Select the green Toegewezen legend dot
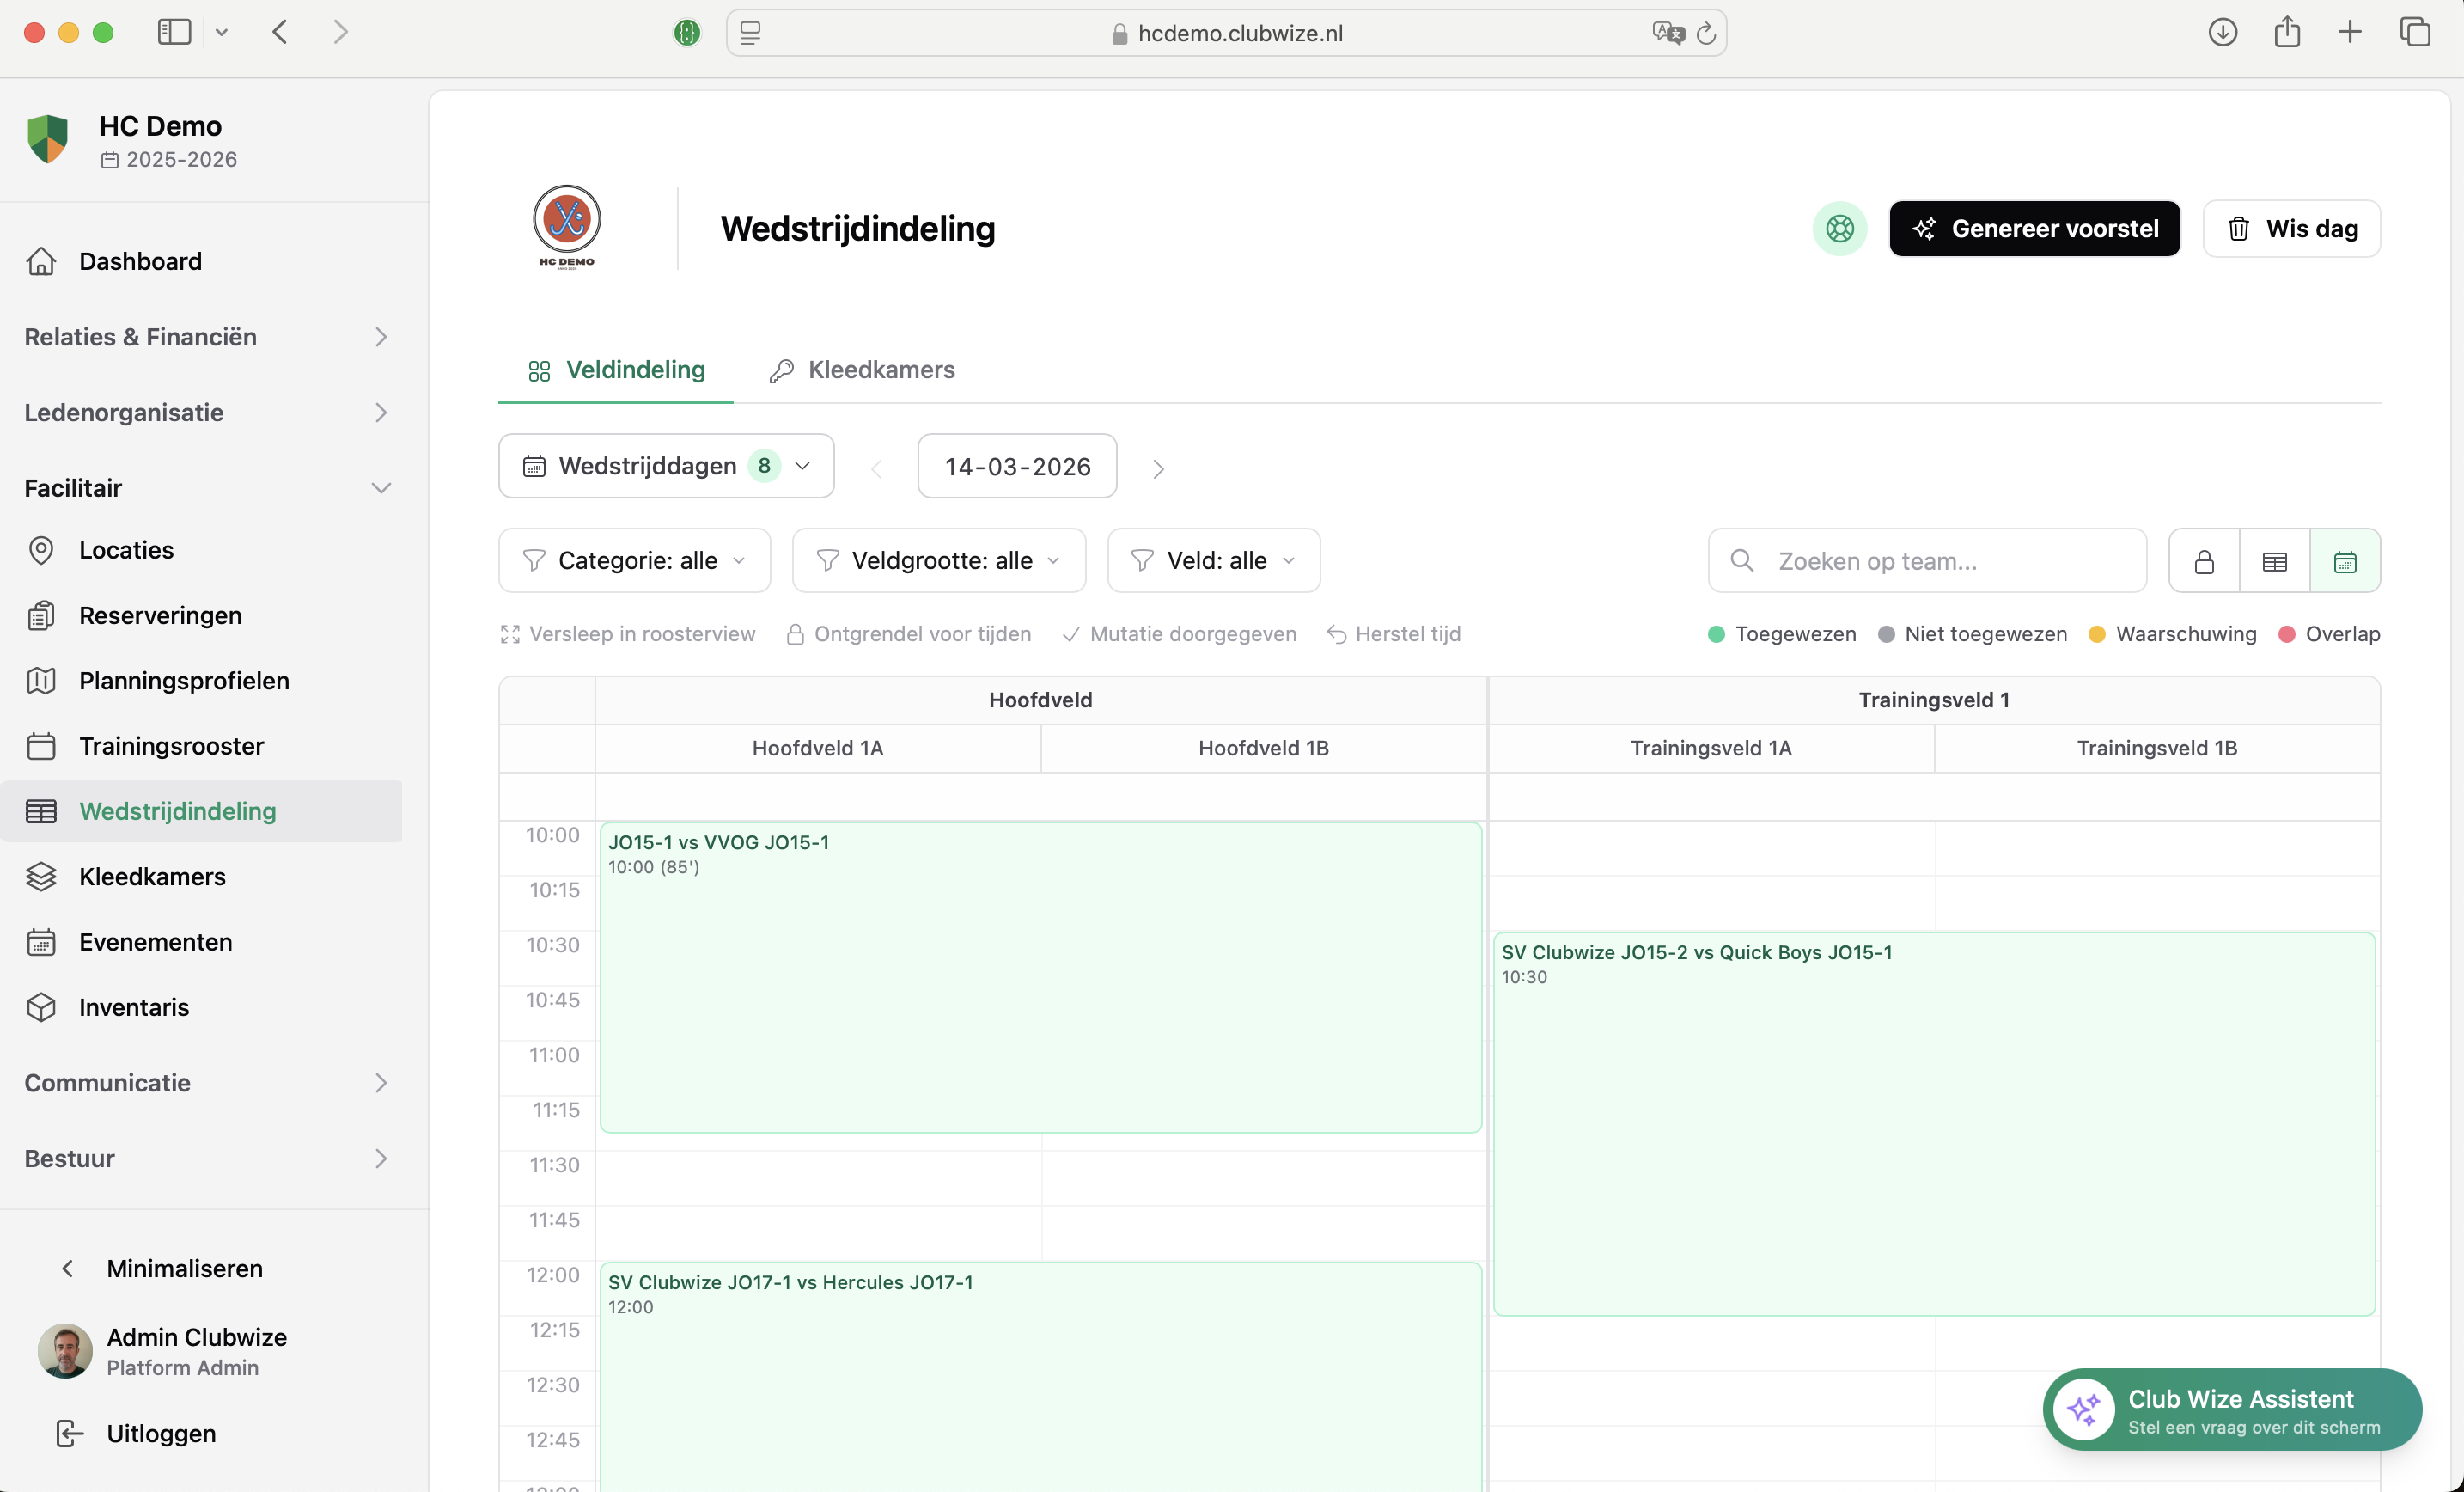The width and height of the screenshot is (2464, 1492). coord(1716,633)
